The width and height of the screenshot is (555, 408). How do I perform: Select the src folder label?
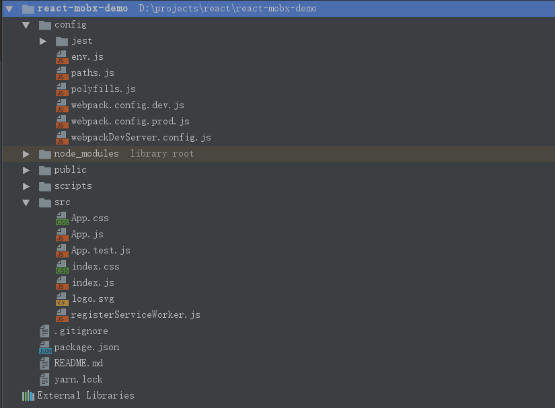coord(63,202)
